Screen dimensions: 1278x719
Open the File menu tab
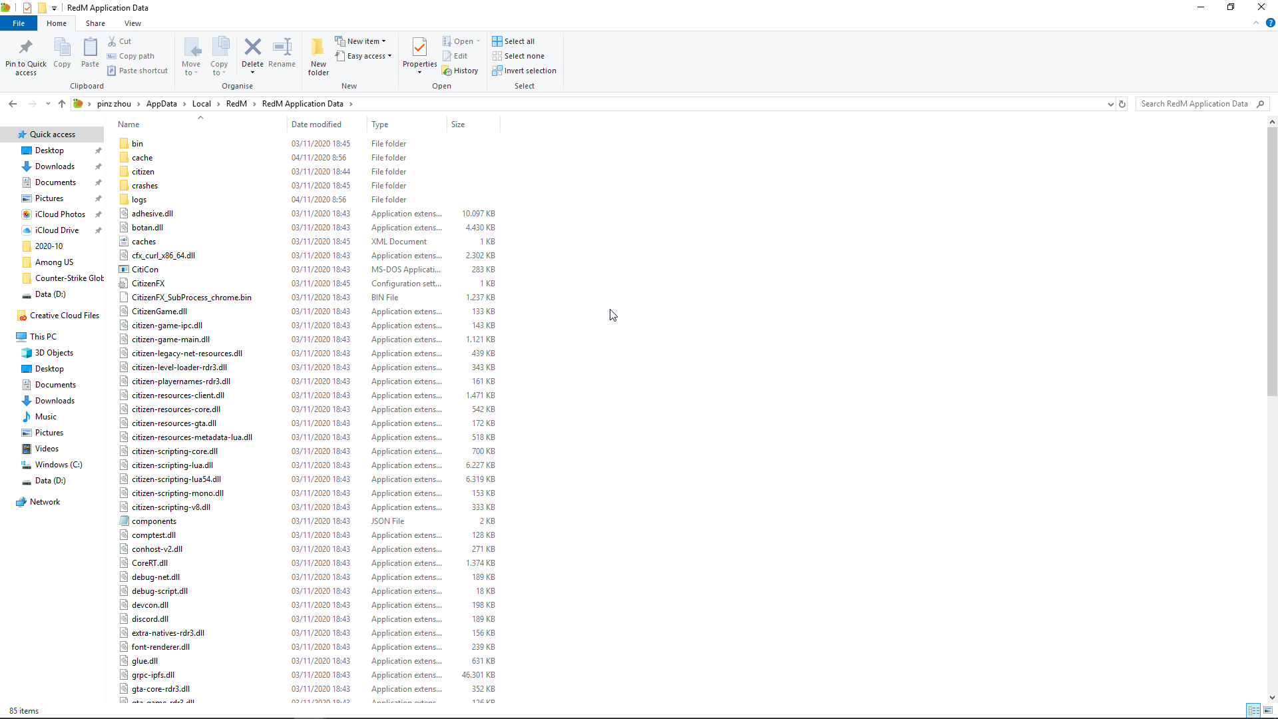(19, 23)
